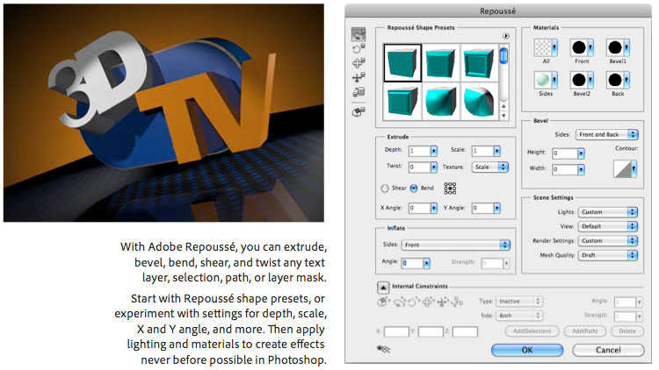Choose the second bevel shape preset
Screen dimensions: 659x370
440,63
